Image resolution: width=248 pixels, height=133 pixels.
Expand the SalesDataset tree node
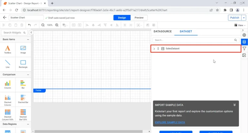pyautogui.click(x=154, y=49)
